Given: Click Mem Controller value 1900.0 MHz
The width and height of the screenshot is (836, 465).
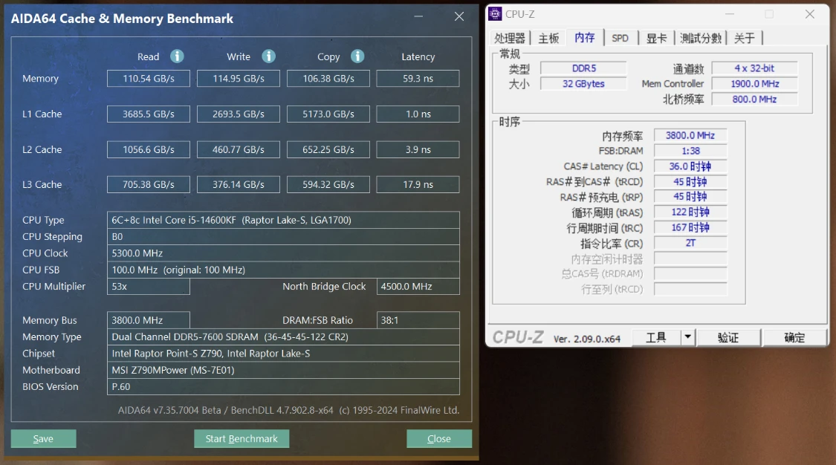Looking at the screenshot, I should tap(754, 84).
